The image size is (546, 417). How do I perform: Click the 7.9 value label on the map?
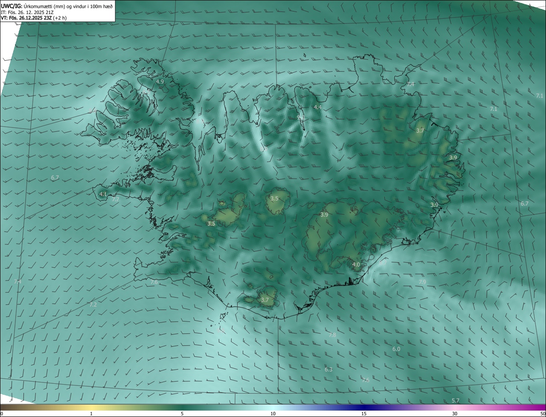[x=422, y=282]
